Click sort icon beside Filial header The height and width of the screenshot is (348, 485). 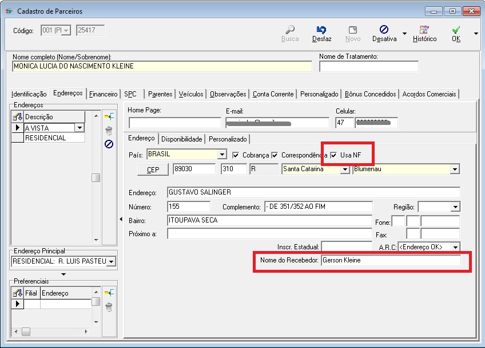tap(18, 293)
